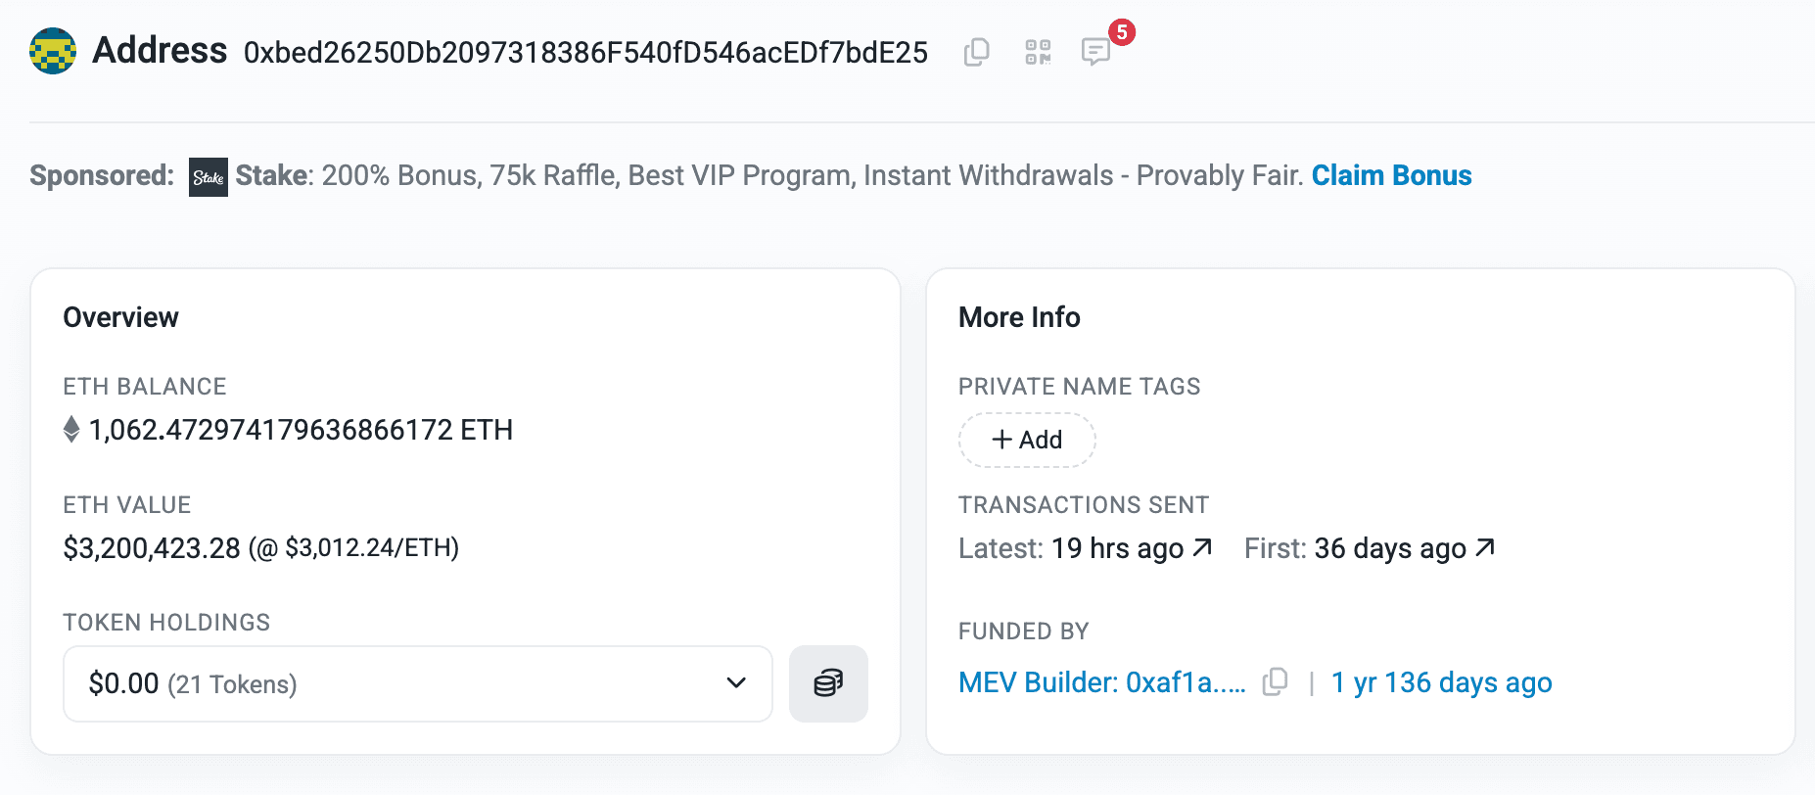Image resolution: width=1815 pixels, height=795 pixels.
Task: Open first transaction via the arrow icon
Action: pos(1484,547)
